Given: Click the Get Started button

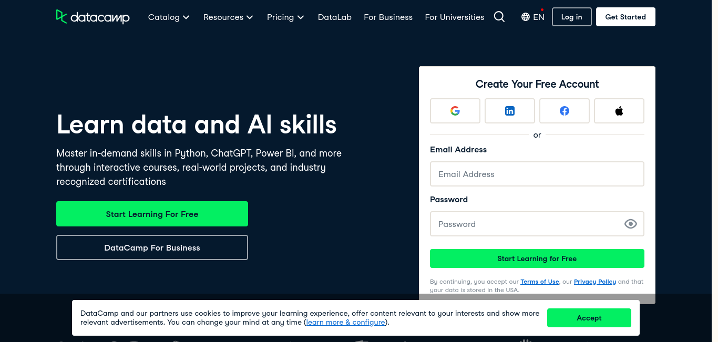Looking at the screenshot, I should 625,17.
